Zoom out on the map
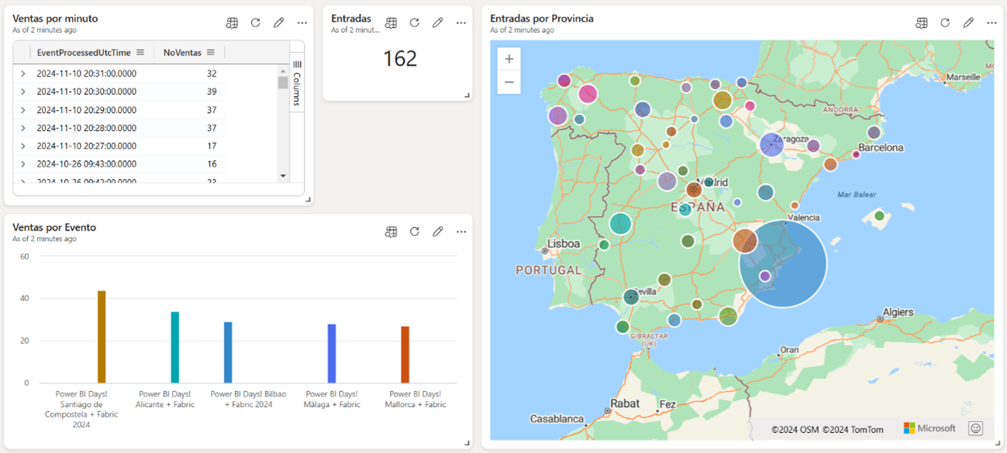Image resolution: width=1007 pixels, height=453 pixels. pos(509,82)
